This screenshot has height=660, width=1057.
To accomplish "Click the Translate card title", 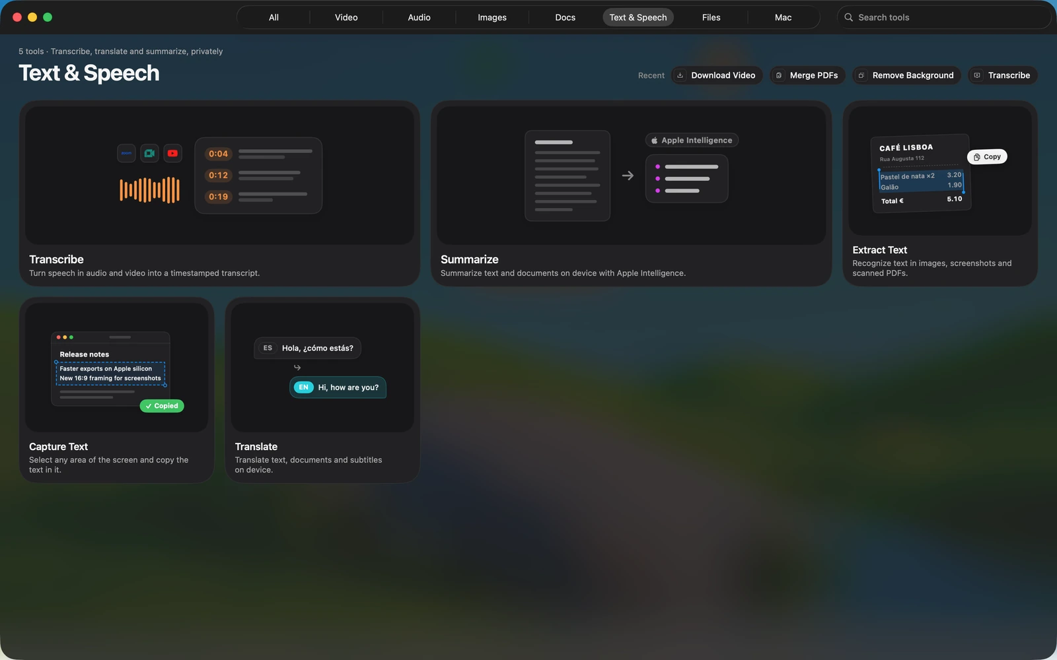I will point(256,447).
